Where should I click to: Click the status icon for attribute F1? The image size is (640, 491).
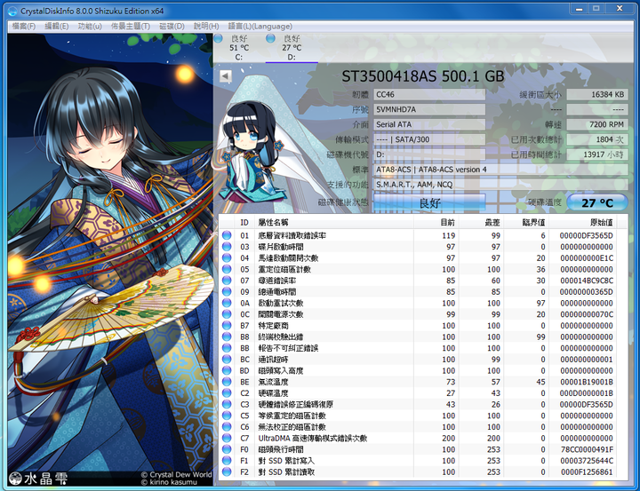click(227, 461)
